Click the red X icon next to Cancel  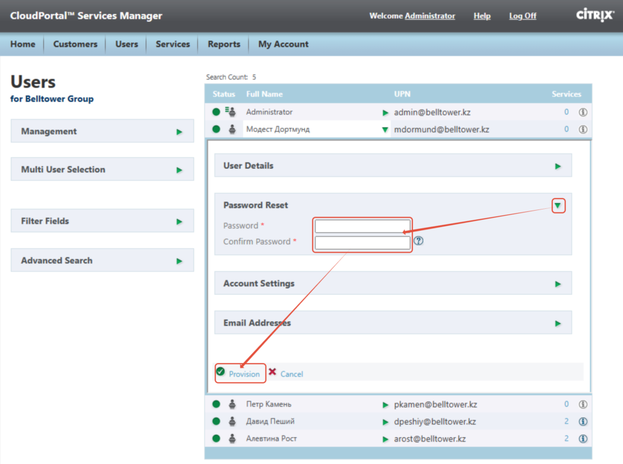pyautogui.click(x=272, y=372)
